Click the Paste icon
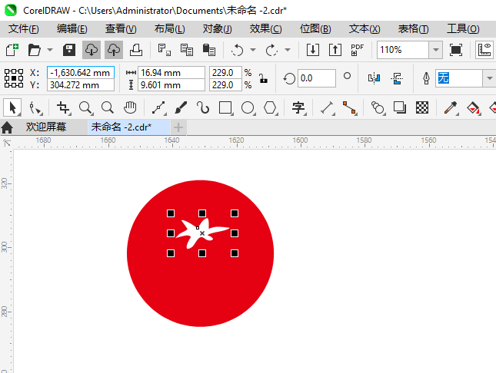Screen dimensions: 496x373 point(208,50)
